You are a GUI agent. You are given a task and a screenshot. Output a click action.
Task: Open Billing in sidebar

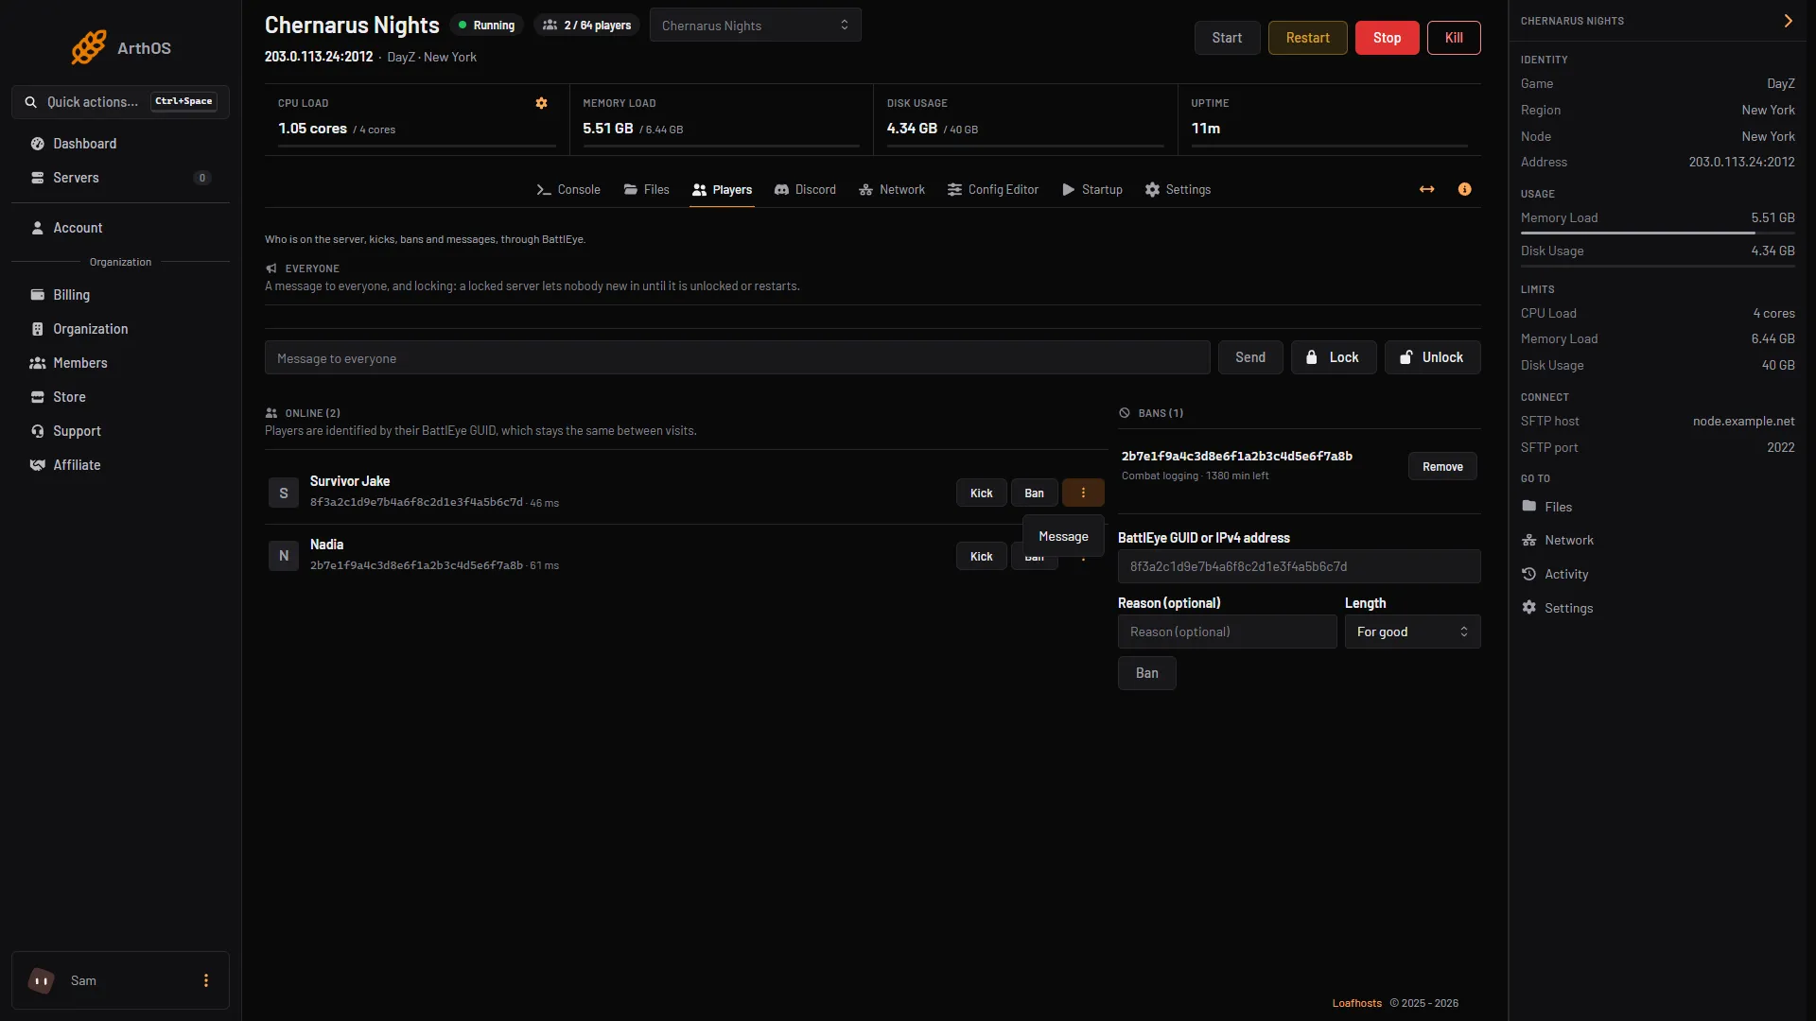pos(120,295)
